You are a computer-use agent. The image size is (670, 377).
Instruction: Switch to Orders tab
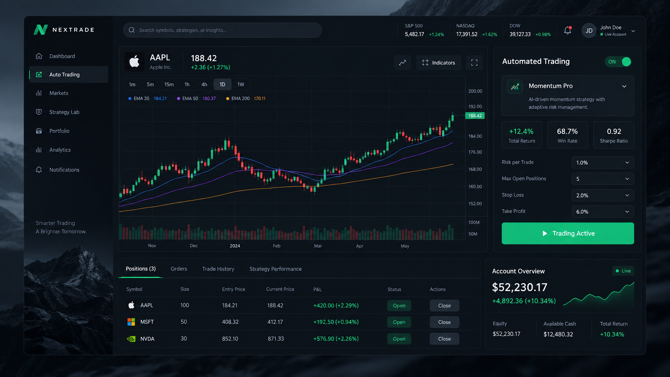click(x=179, y=269)
